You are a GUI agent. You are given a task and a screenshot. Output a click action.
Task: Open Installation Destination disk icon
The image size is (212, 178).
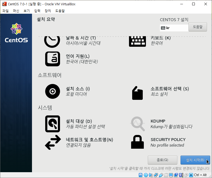tap(53, 124)
